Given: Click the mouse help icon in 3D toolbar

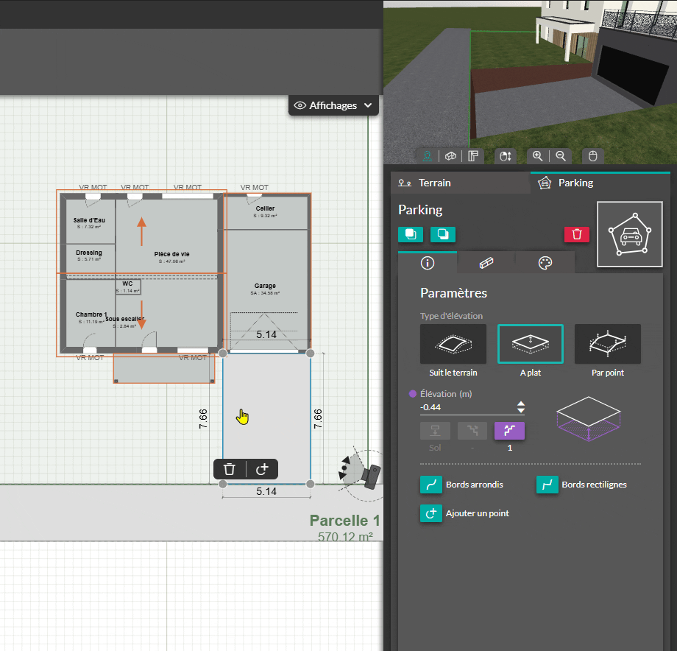Looking at the screenshot, I should (x=593, y=156).
